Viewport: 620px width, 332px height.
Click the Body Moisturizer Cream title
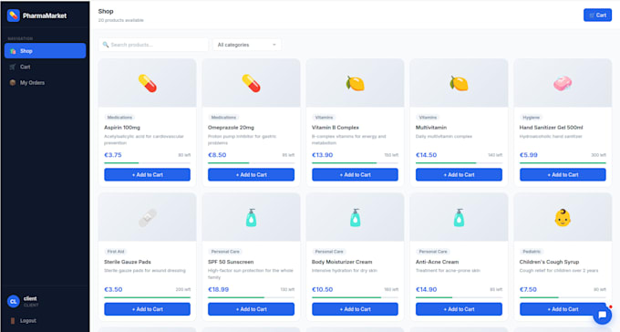click(x=342, y=262)
